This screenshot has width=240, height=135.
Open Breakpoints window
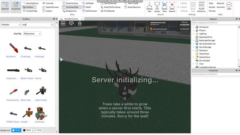pos(70,11)
